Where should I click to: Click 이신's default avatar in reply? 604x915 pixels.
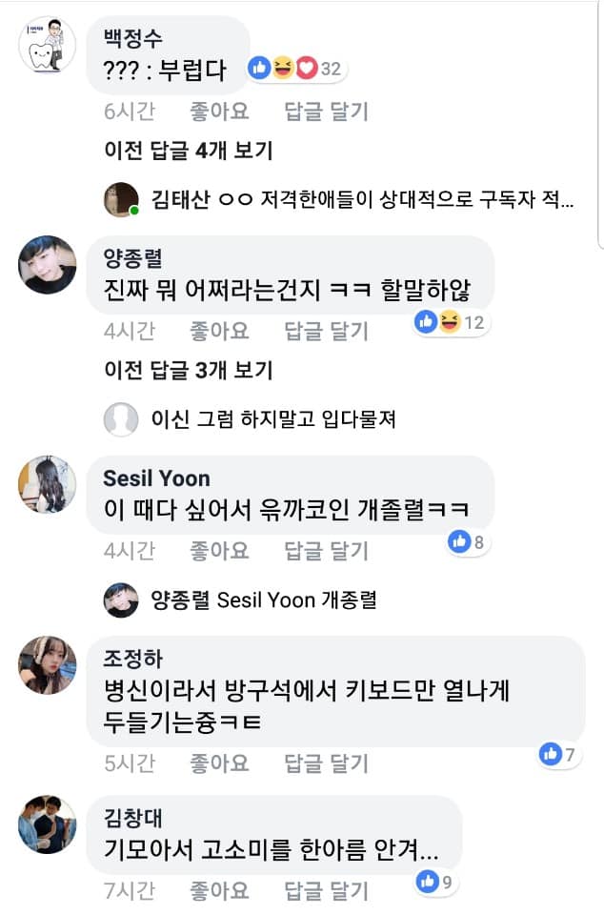tap(121, 417)
